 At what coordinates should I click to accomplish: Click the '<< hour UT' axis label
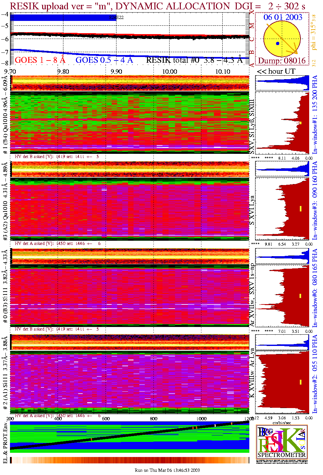coord(276,71)
